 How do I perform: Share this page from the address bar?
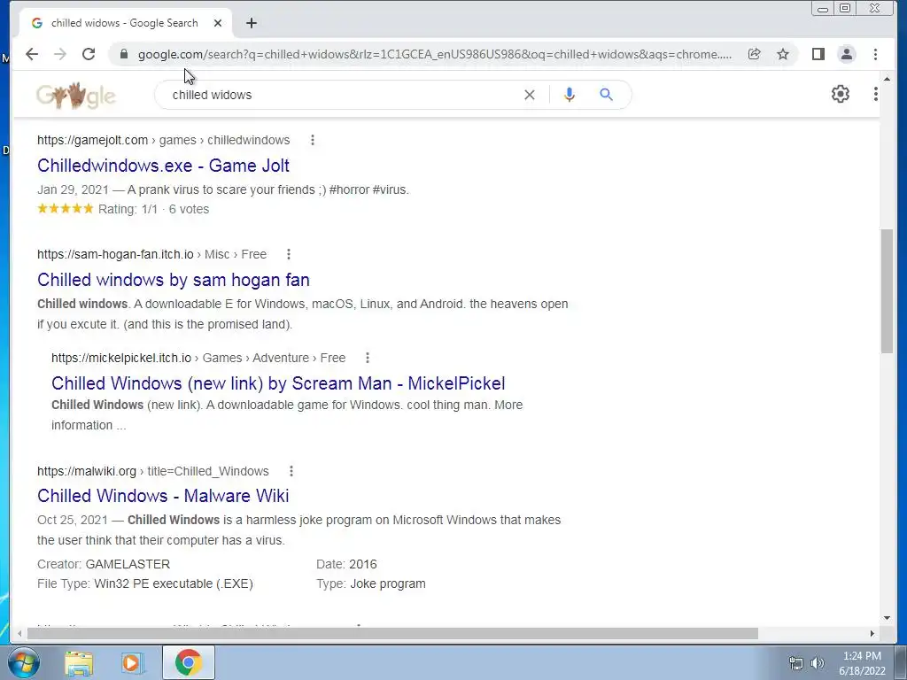point(754,54)
